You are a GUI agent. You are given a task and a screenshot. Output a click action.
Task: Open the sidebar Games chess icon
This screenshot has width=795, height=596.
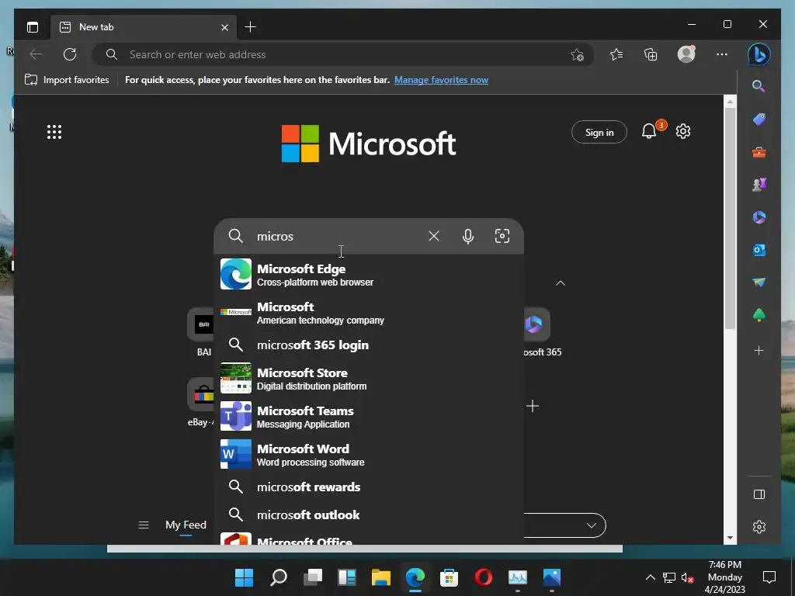759,185
